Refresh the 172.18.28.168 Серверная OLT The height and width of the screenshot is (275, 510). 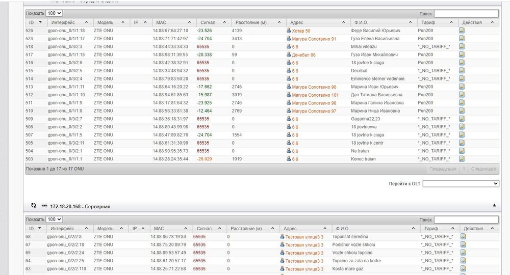point(34,206)
